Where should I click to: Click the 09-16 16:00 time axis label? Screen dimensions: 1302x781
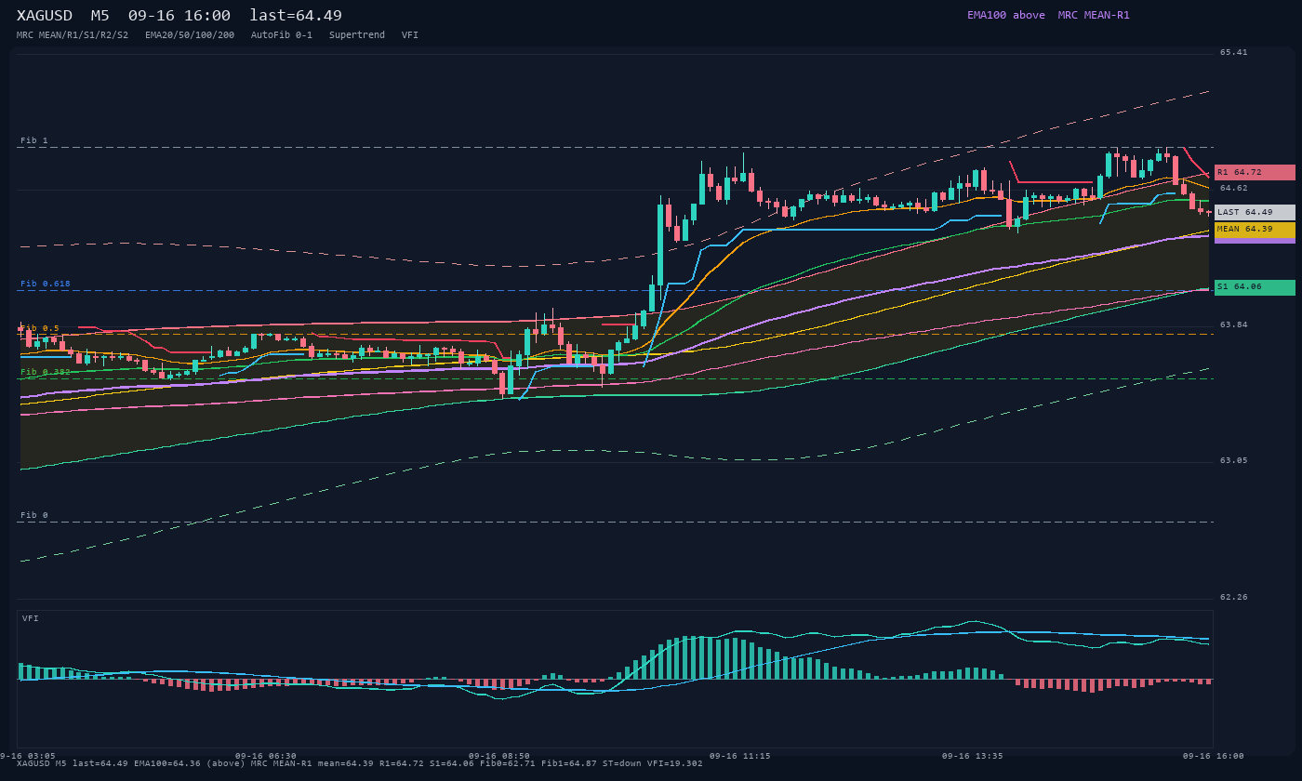(x=1213, y=756)
